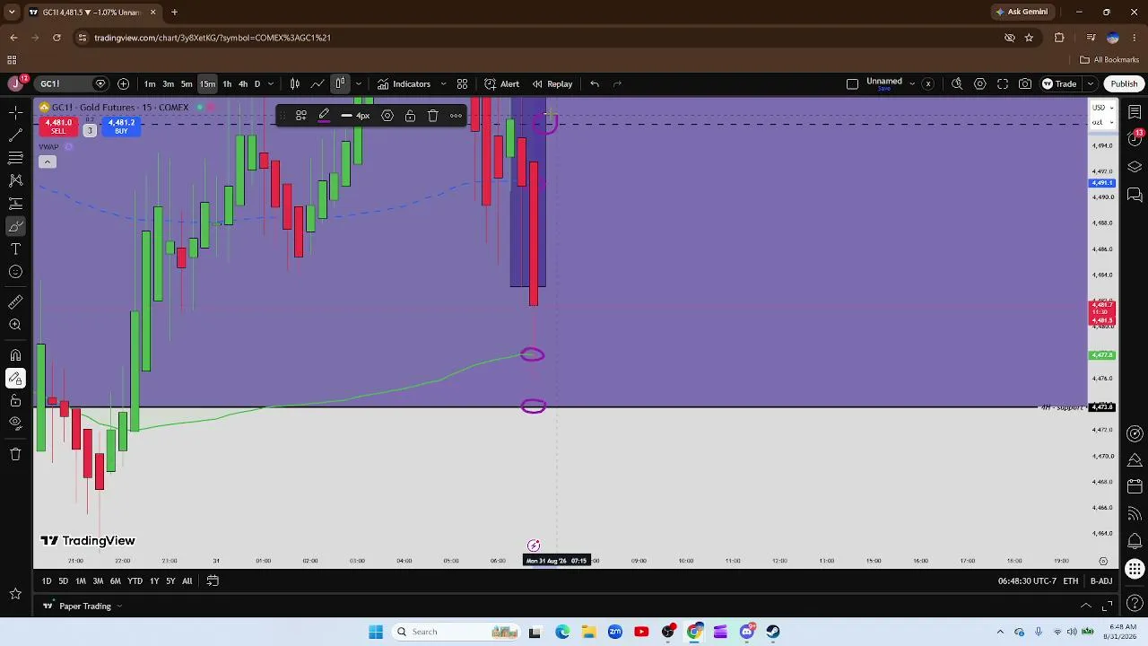Expand the Unnamed layout dropdown

(912, 83)
